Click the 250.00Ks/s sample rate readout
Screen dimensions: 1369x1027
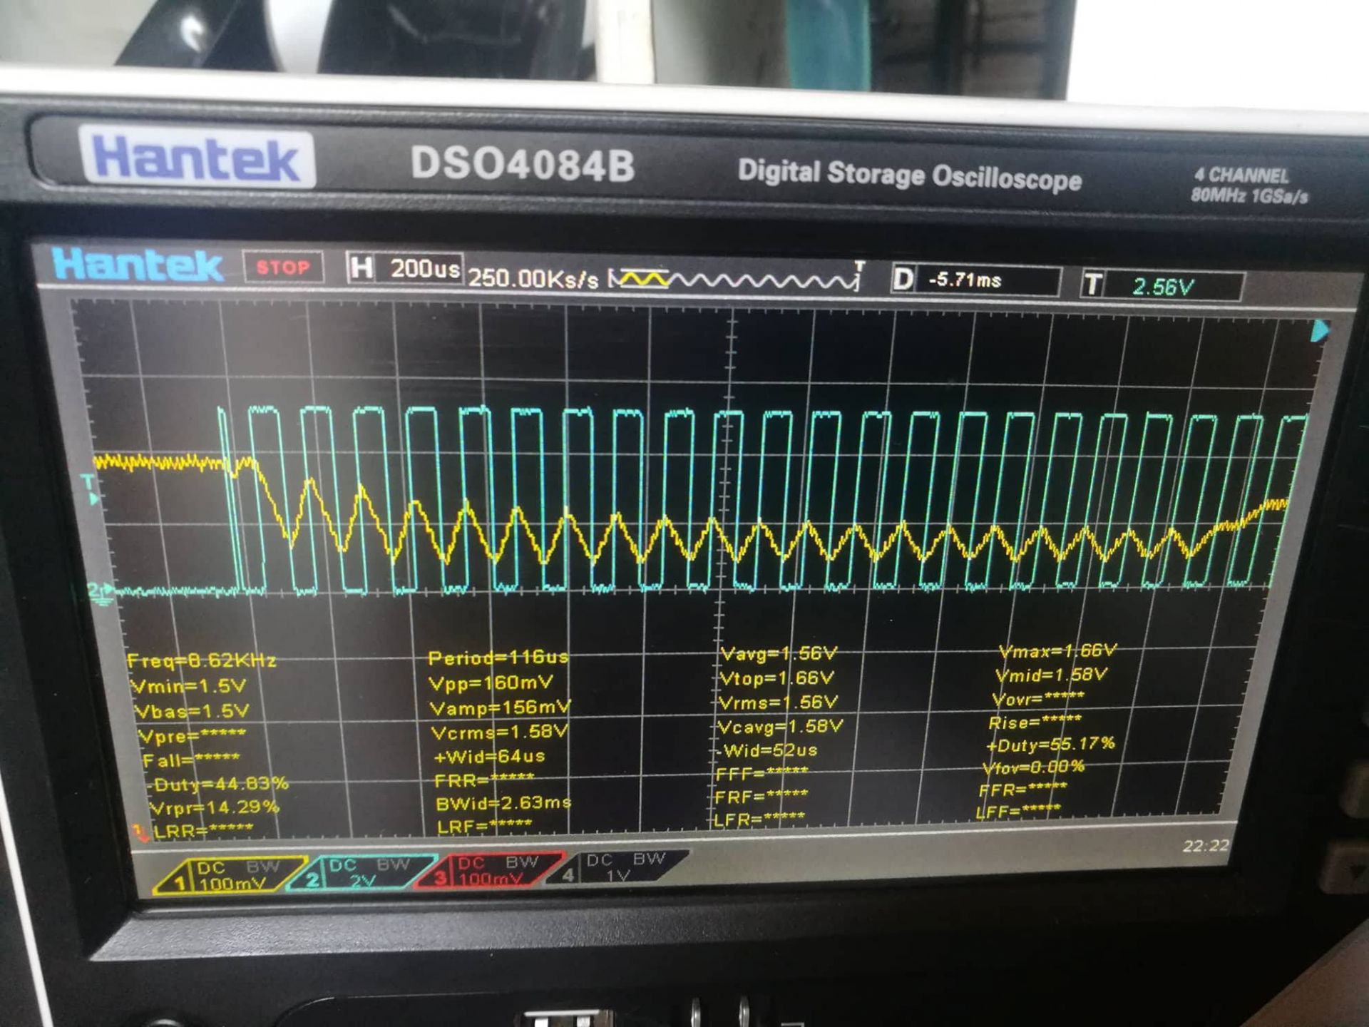coord(533,278)
